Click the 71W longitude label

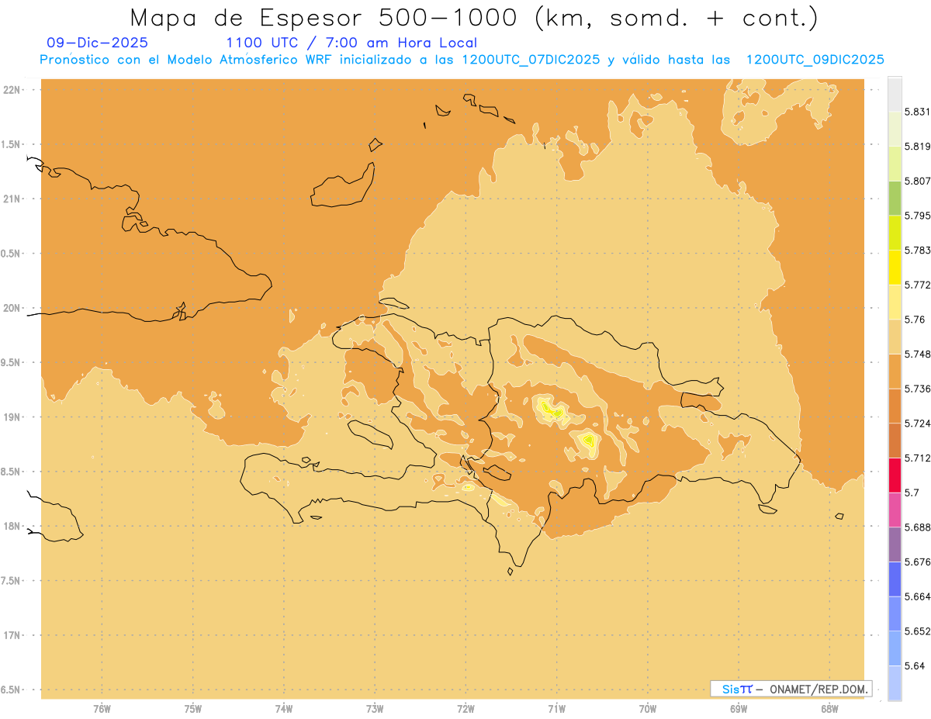[556, 709]
